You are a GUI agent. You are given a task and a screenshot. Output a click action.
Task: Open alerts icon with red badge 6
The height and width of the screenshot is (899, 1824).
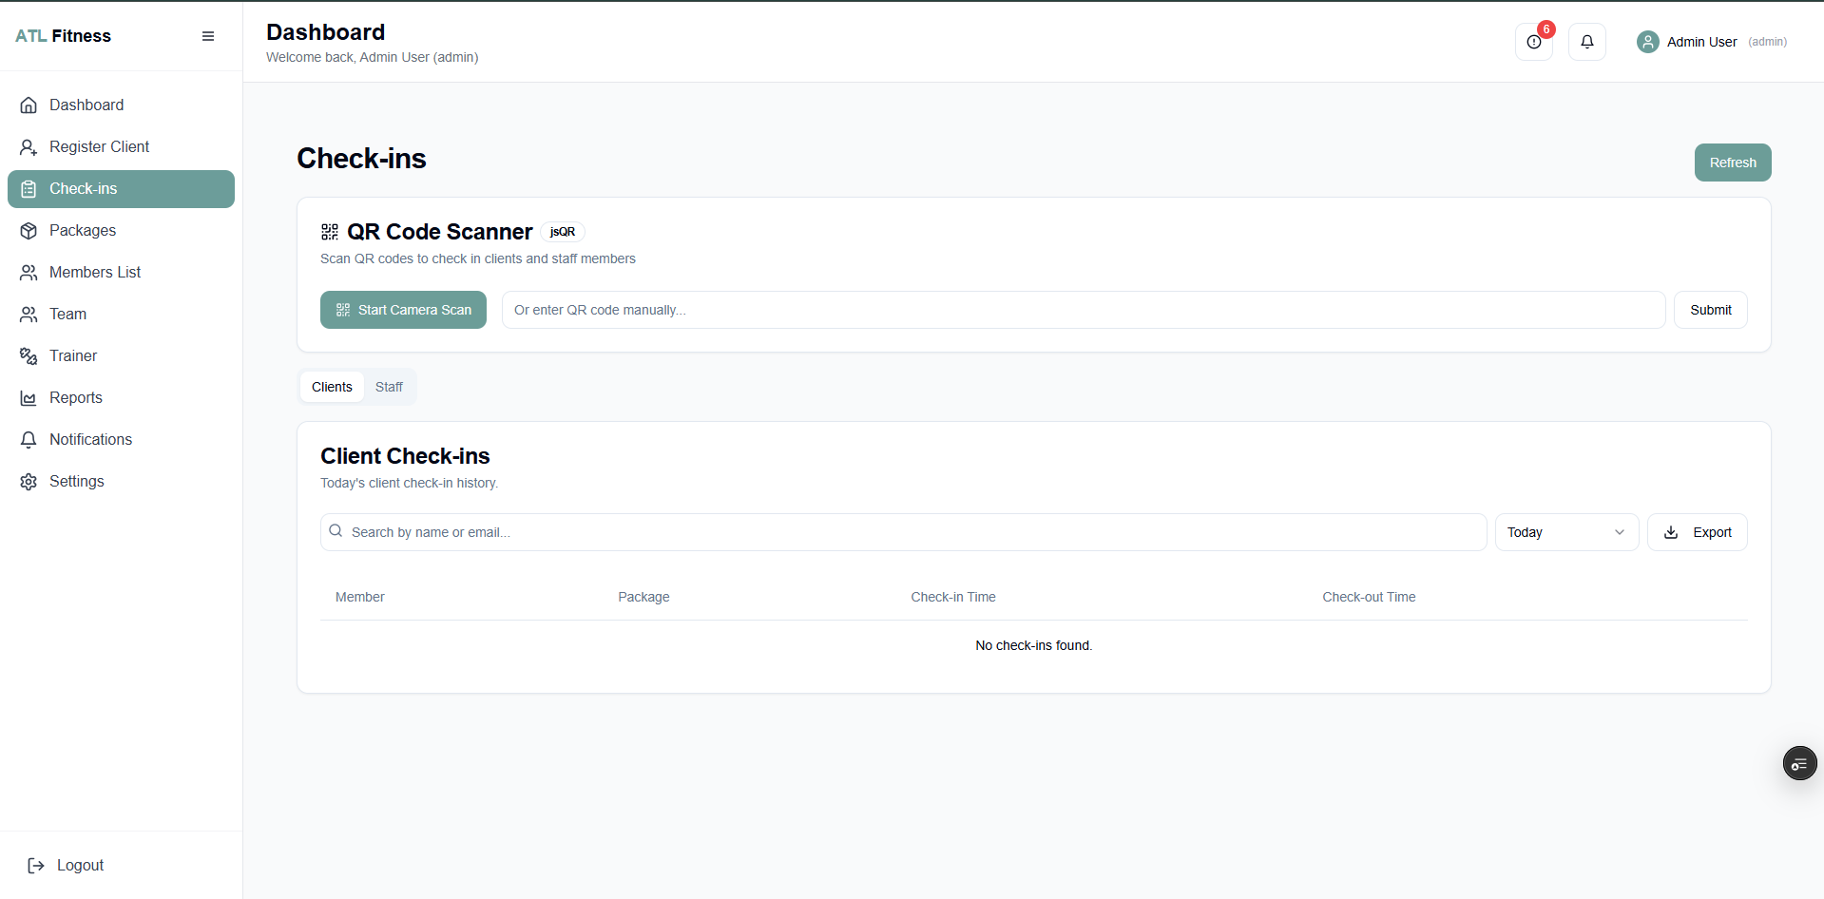click(x=1534, y=42)
